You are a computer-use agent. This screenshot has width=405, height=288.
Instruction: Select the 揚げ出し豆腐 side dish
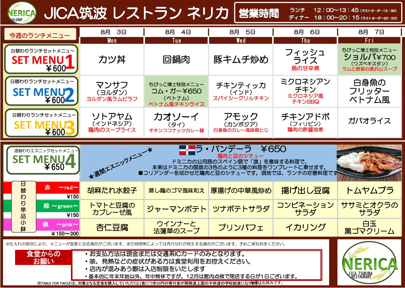click(x=305, y=190)
